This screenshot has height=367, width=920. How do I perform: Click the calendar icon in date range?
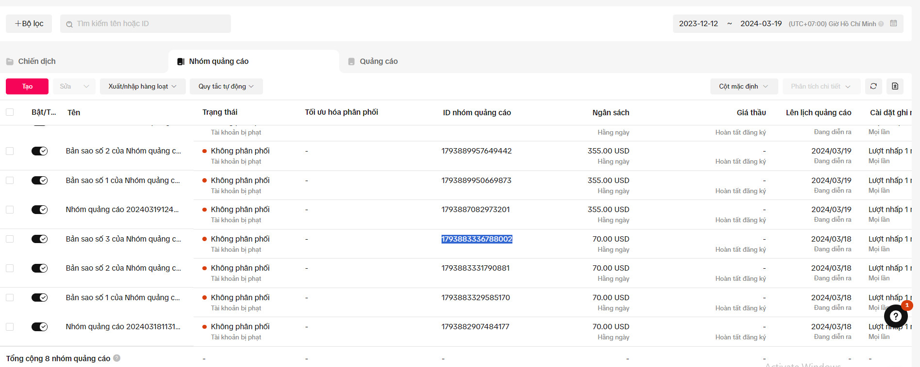[x=893, y=23]
